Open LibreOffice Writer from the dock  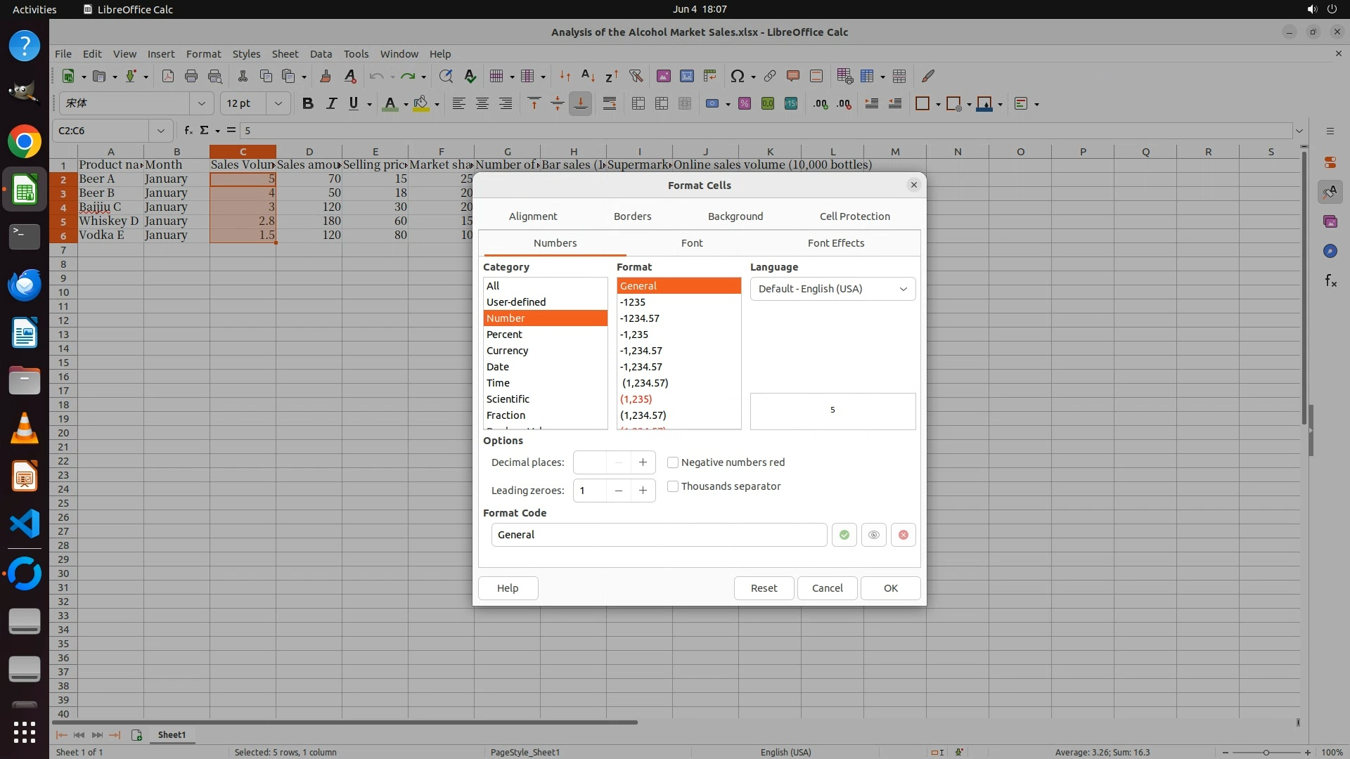click(x=25, y=333)
